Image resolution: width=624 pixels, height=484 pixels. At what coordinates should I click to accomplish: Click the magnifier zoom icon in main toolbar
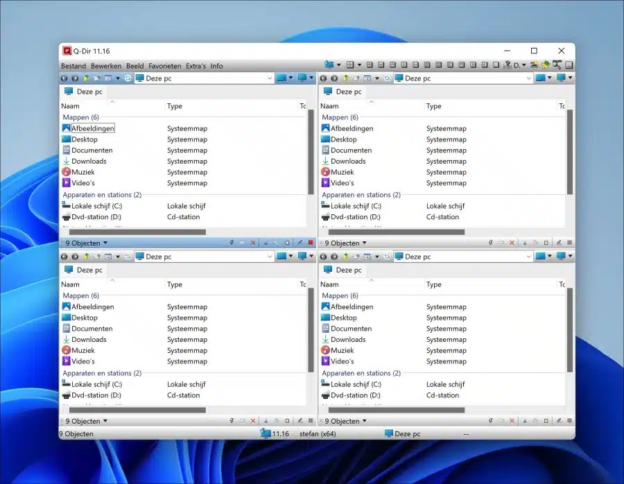(x=557, y=64)
